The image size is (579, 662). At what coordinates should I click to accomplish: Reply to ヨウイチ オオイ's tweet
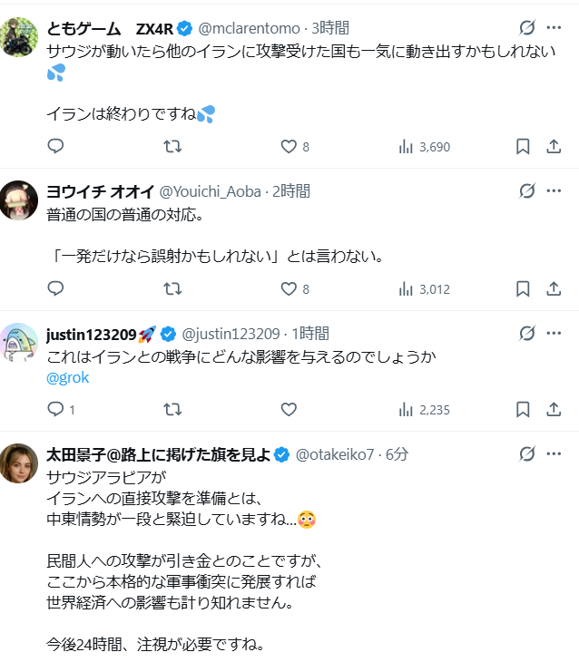(55, 289)
